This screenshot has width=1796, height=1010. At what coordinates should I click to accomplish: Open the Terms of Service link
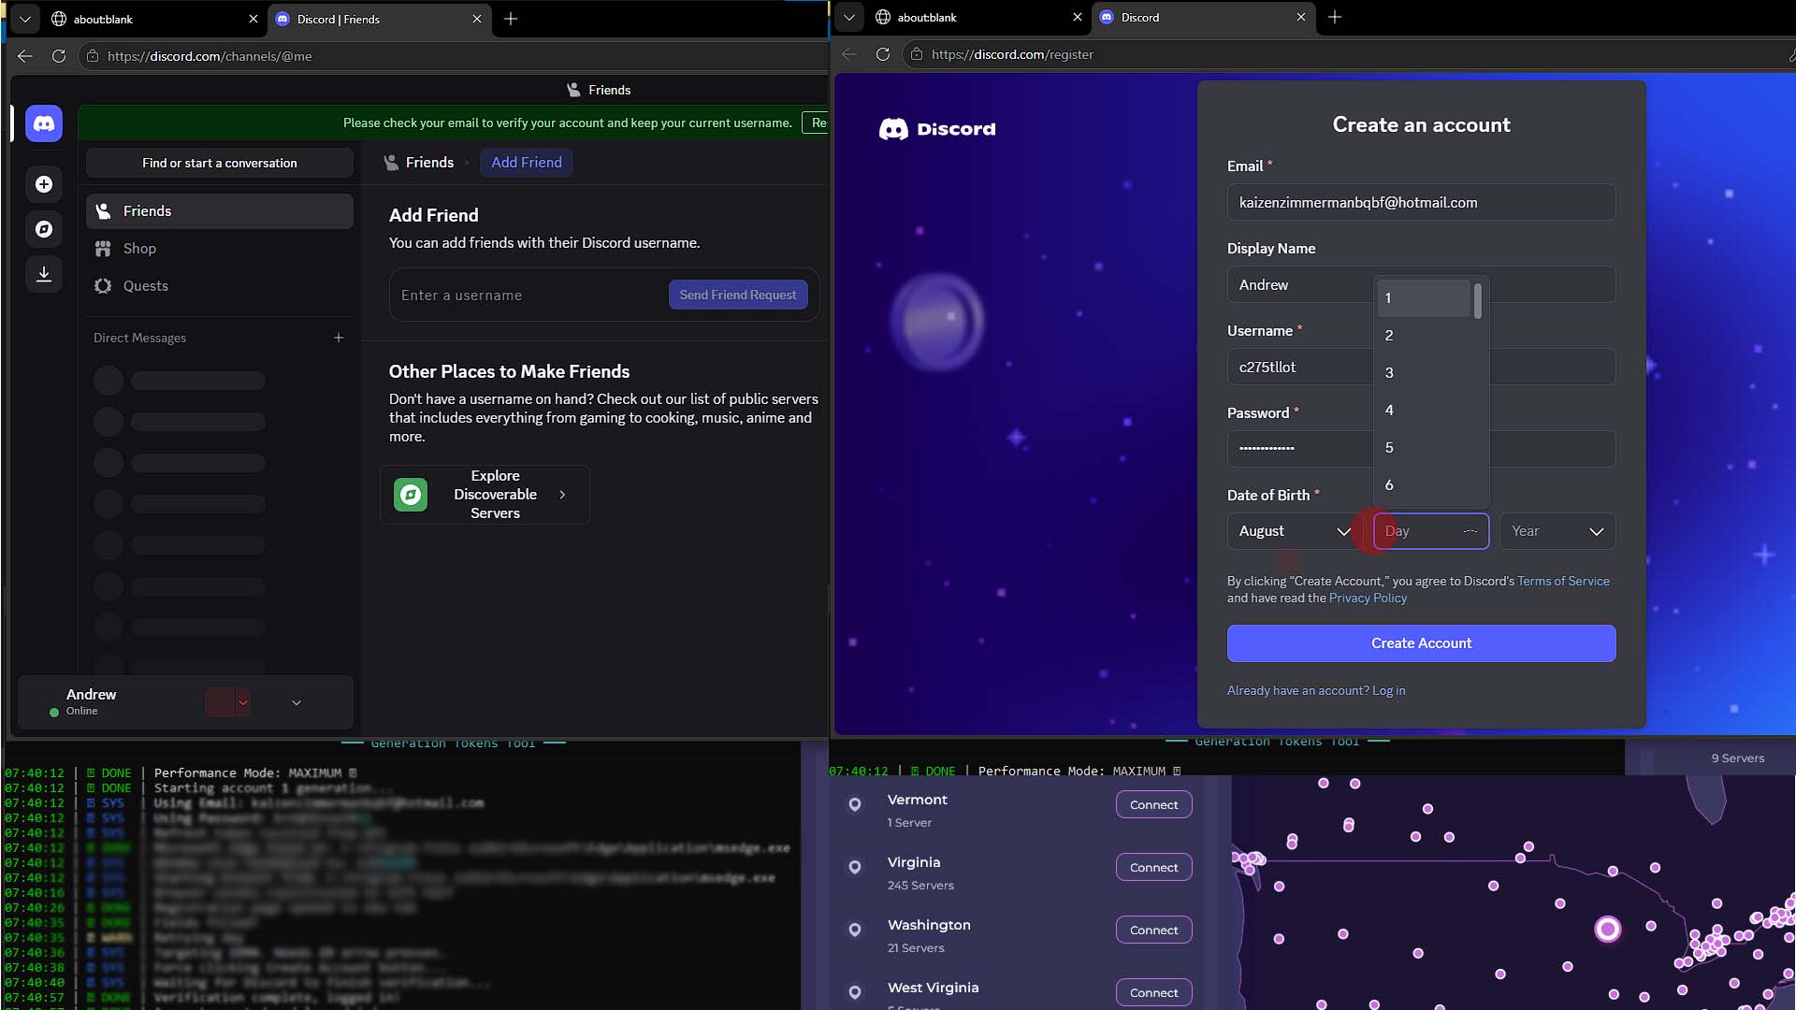point(1563,581)
